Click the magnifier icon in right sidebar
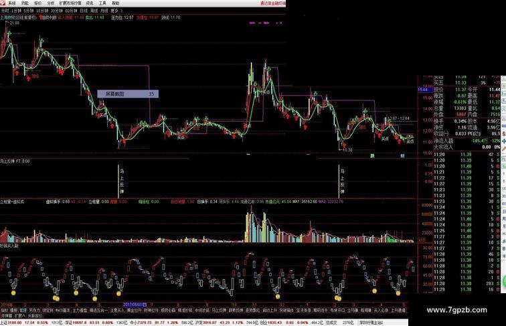506x326 pixels. coord(503,108)
